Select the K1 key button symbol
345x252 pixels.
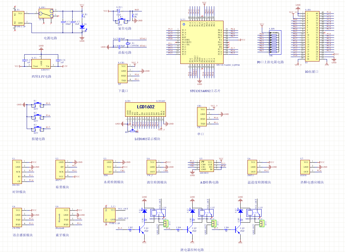coord(38,104)
